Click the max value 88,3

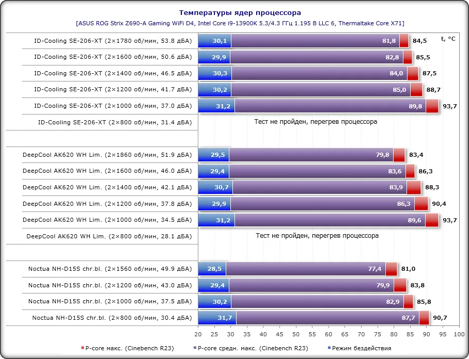[432, 188]
